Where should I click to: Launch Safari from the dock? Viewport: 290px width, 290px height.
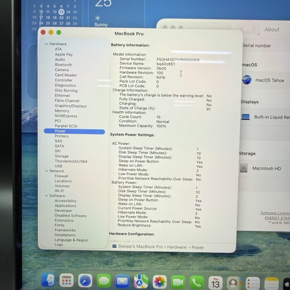coord(85,280)
